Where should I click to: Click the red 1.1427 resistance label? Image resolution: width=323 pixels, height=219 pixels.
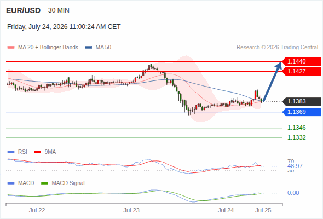[x=302, y=71]
